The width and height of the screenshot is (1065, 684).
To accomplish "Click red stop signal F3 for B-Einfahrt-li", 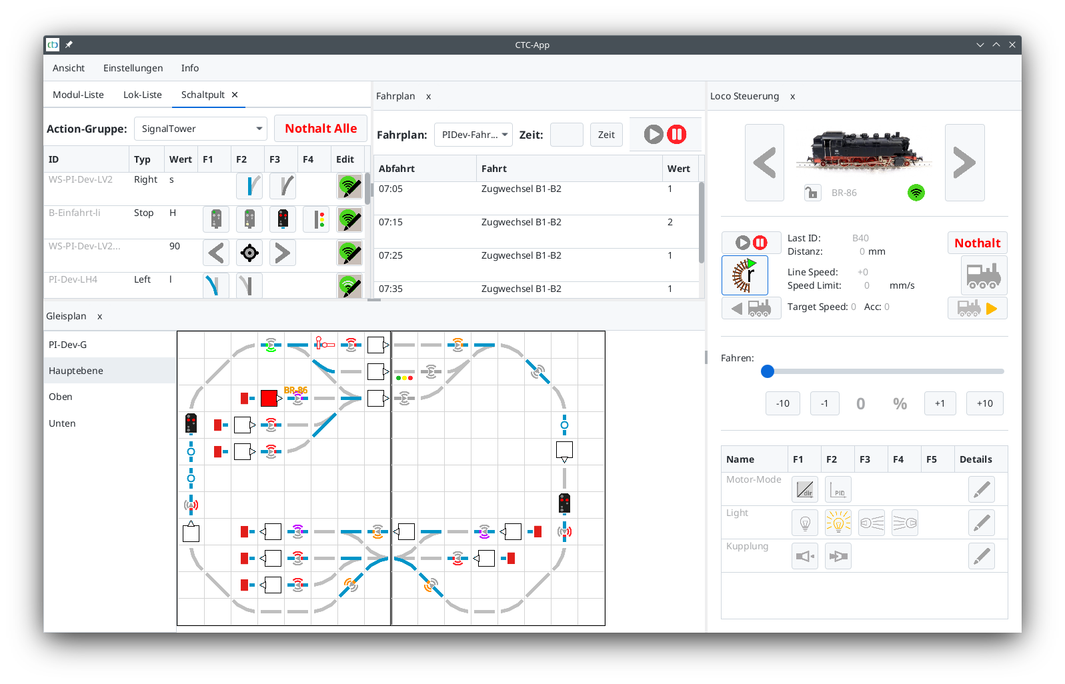I will [x=283, y=219].
